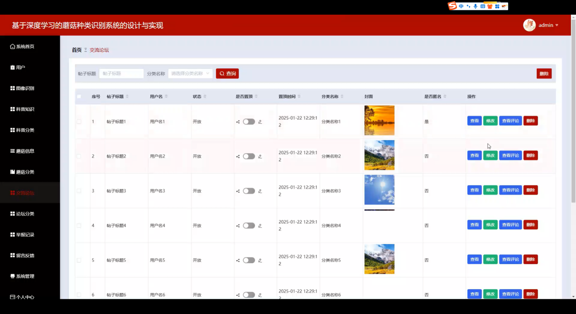Toggle the pin switch for 帖子标题2
Screen dimensions: 576x314
[249, 156]
